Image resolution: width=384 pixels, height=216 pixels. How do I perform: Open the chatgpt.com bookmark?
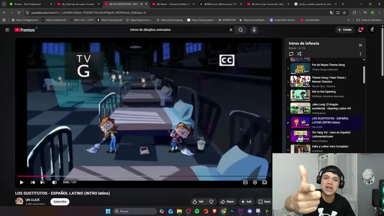[x=25, y=20]
